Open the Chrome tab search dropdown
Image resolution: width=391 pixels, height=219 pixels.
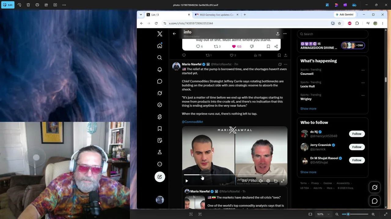point(141,15)
